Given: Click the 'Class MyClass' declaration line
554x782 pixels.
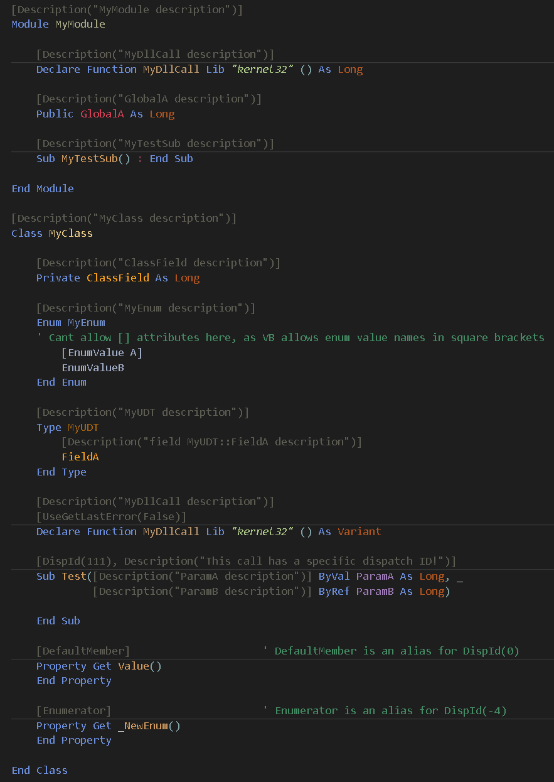Looking at the screenshot, I should (52, 234).
